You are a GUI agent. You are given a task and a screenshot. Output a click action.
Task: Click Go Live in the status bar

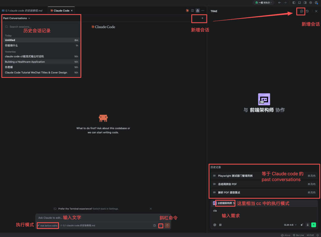[x=298, y=235]
